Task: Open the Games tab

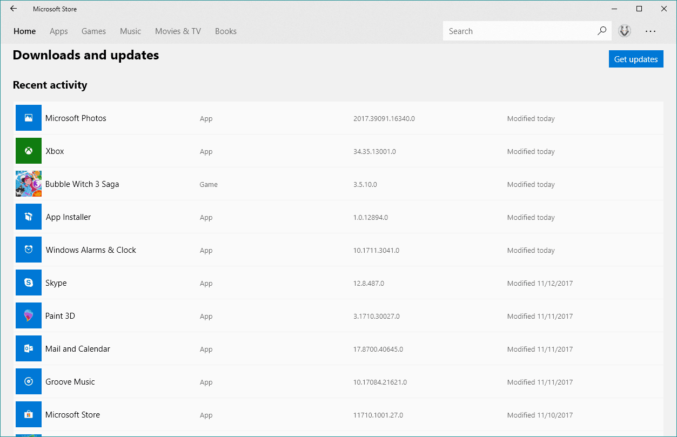Action: point(93,31)
